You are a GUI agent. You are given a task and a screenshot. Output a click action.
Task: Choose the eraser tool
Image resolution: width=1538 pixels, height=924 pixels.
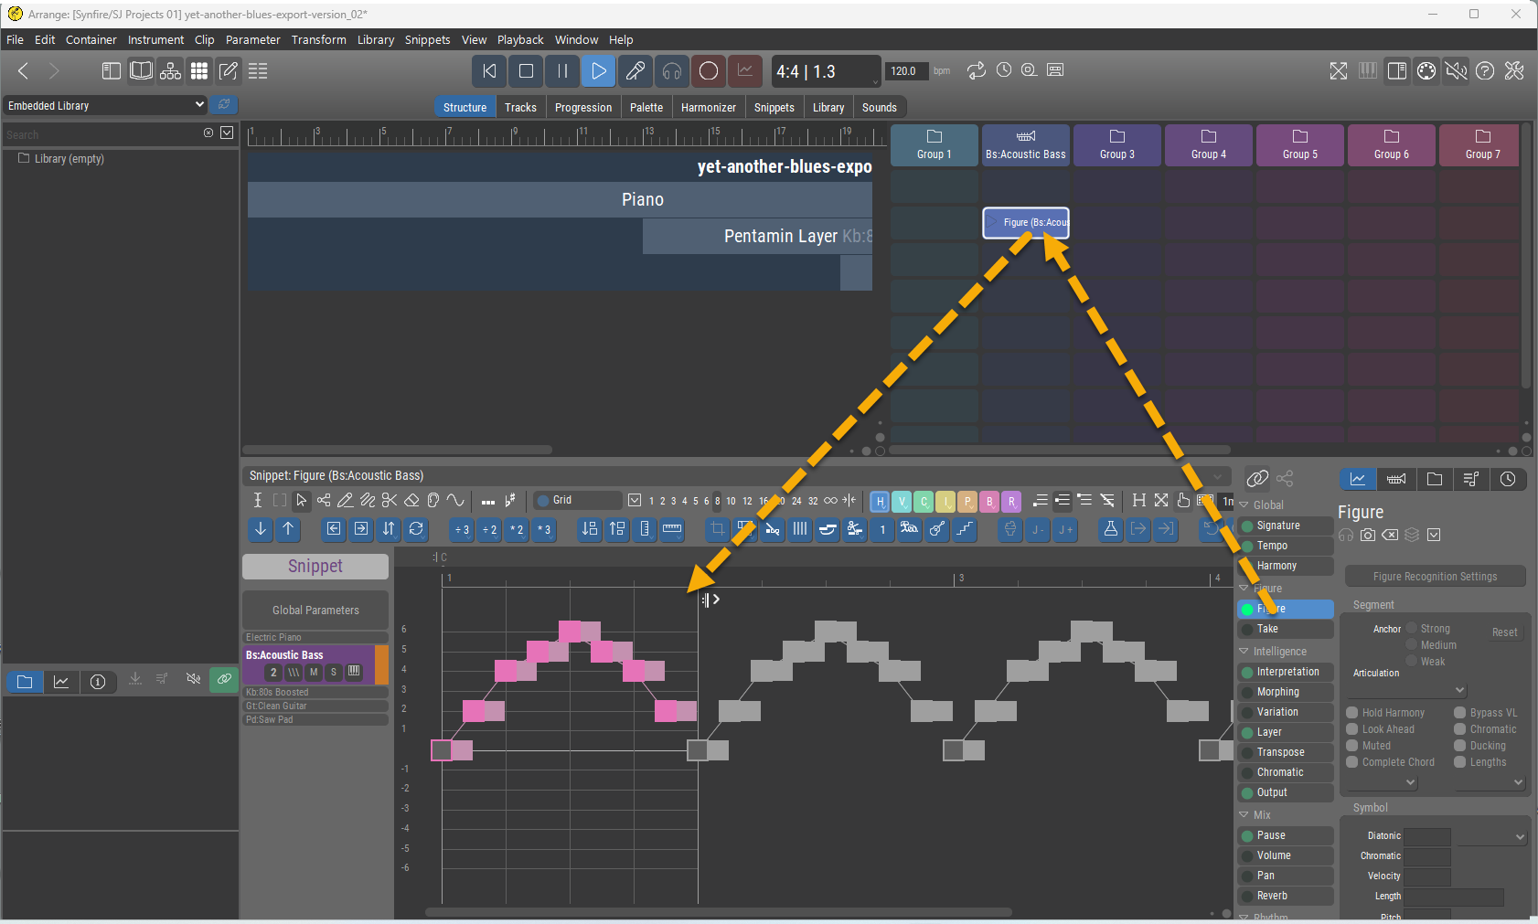coord(411,500)
